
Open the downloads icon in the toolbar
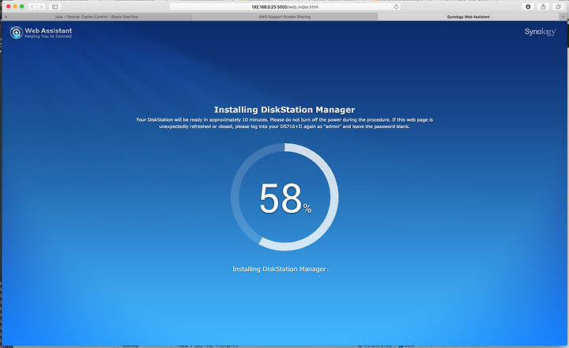click(x=528, y=6)
